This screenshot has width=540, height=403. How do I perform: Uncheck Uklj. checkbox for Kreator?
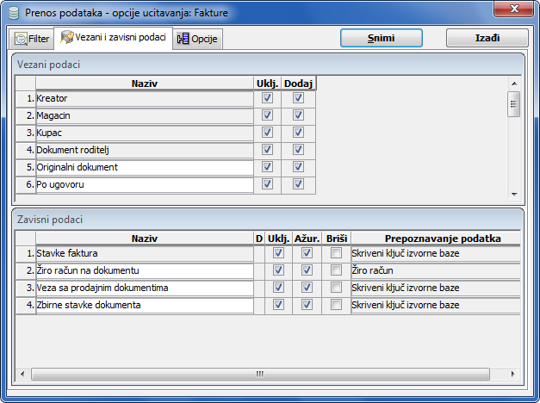tap(267, 98)
